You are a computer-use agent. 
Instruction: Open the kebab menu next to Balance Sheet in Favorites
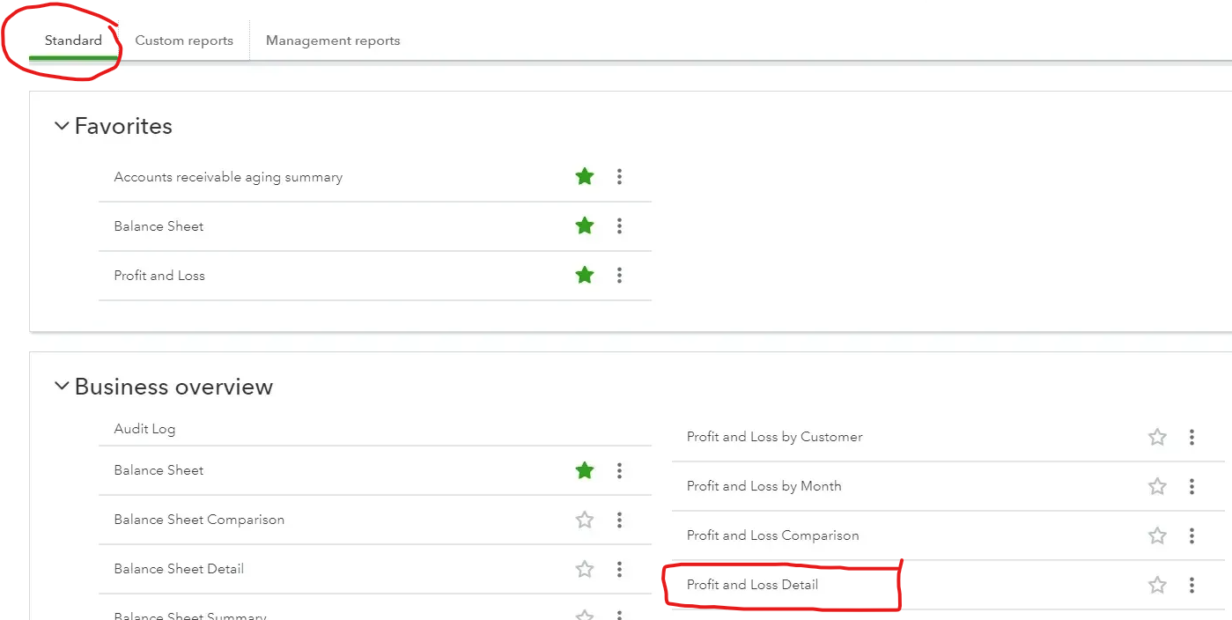click(619, 225)
